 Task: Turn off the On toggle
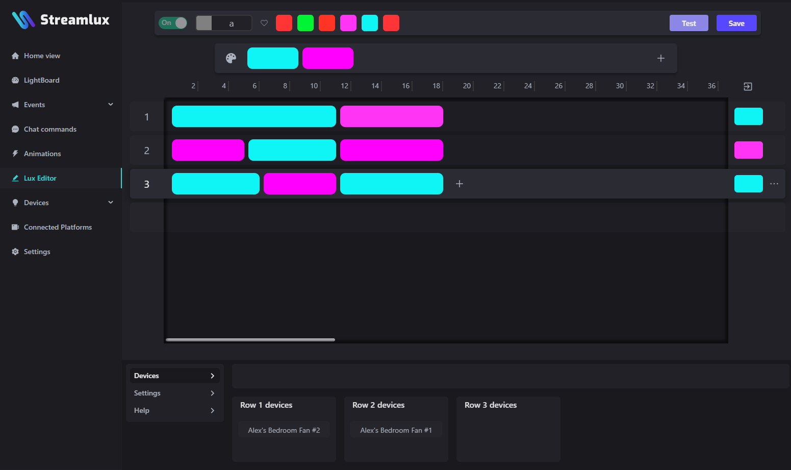(172, 22)
